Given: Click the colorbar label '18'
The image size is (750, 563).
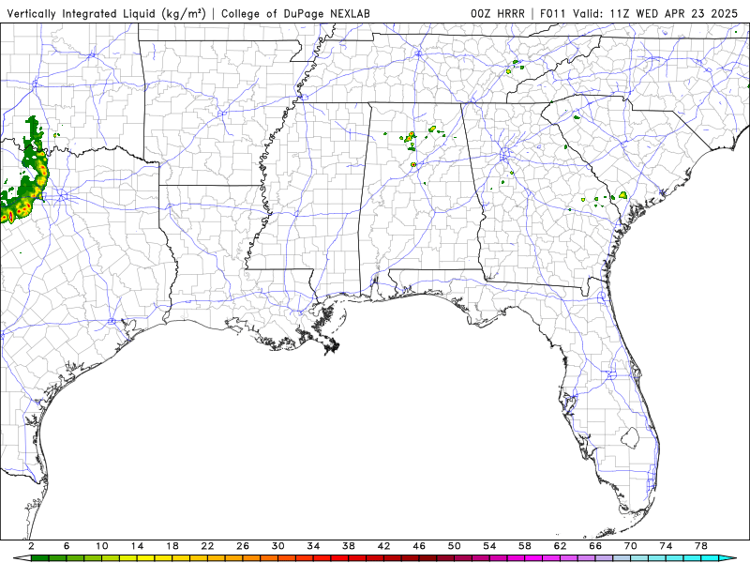Looking at the screenshot, I should coord(172,546).
